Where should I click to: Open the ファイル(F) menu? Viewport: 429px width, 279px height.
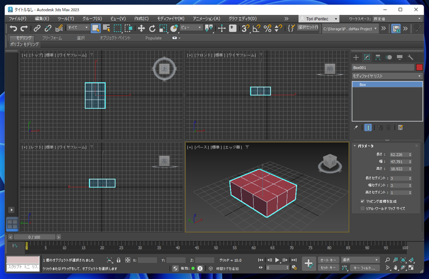[18, 19]
